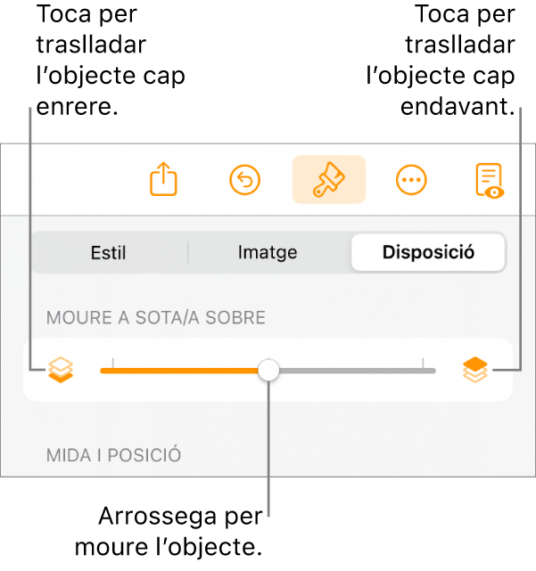Select the Format paintbrush icon
Image resolution: width=536 pixels, height=571 pixels.
[x=328, y=180]
